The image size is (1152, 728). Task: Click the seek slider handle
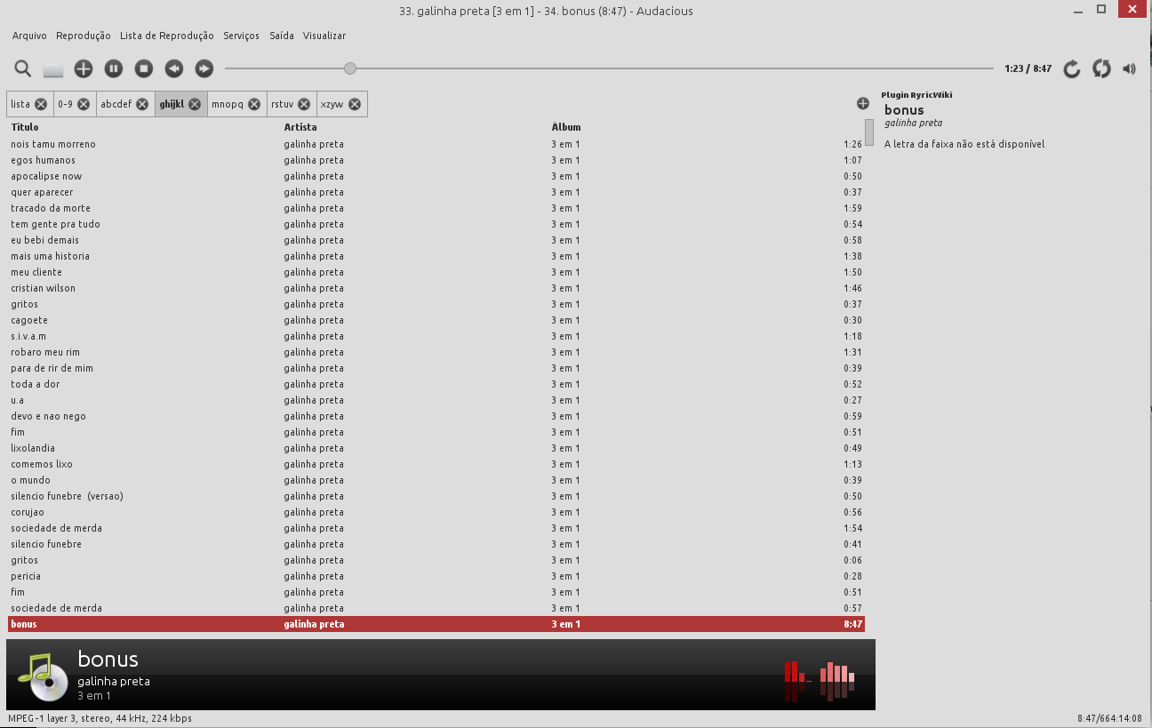350,68
